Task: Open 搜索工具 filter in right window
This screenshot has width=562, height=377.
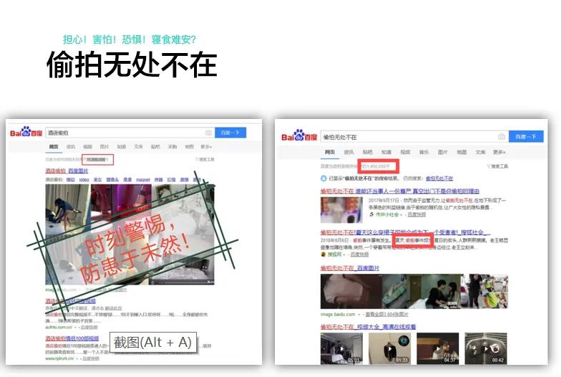Action: pos(497,166)
